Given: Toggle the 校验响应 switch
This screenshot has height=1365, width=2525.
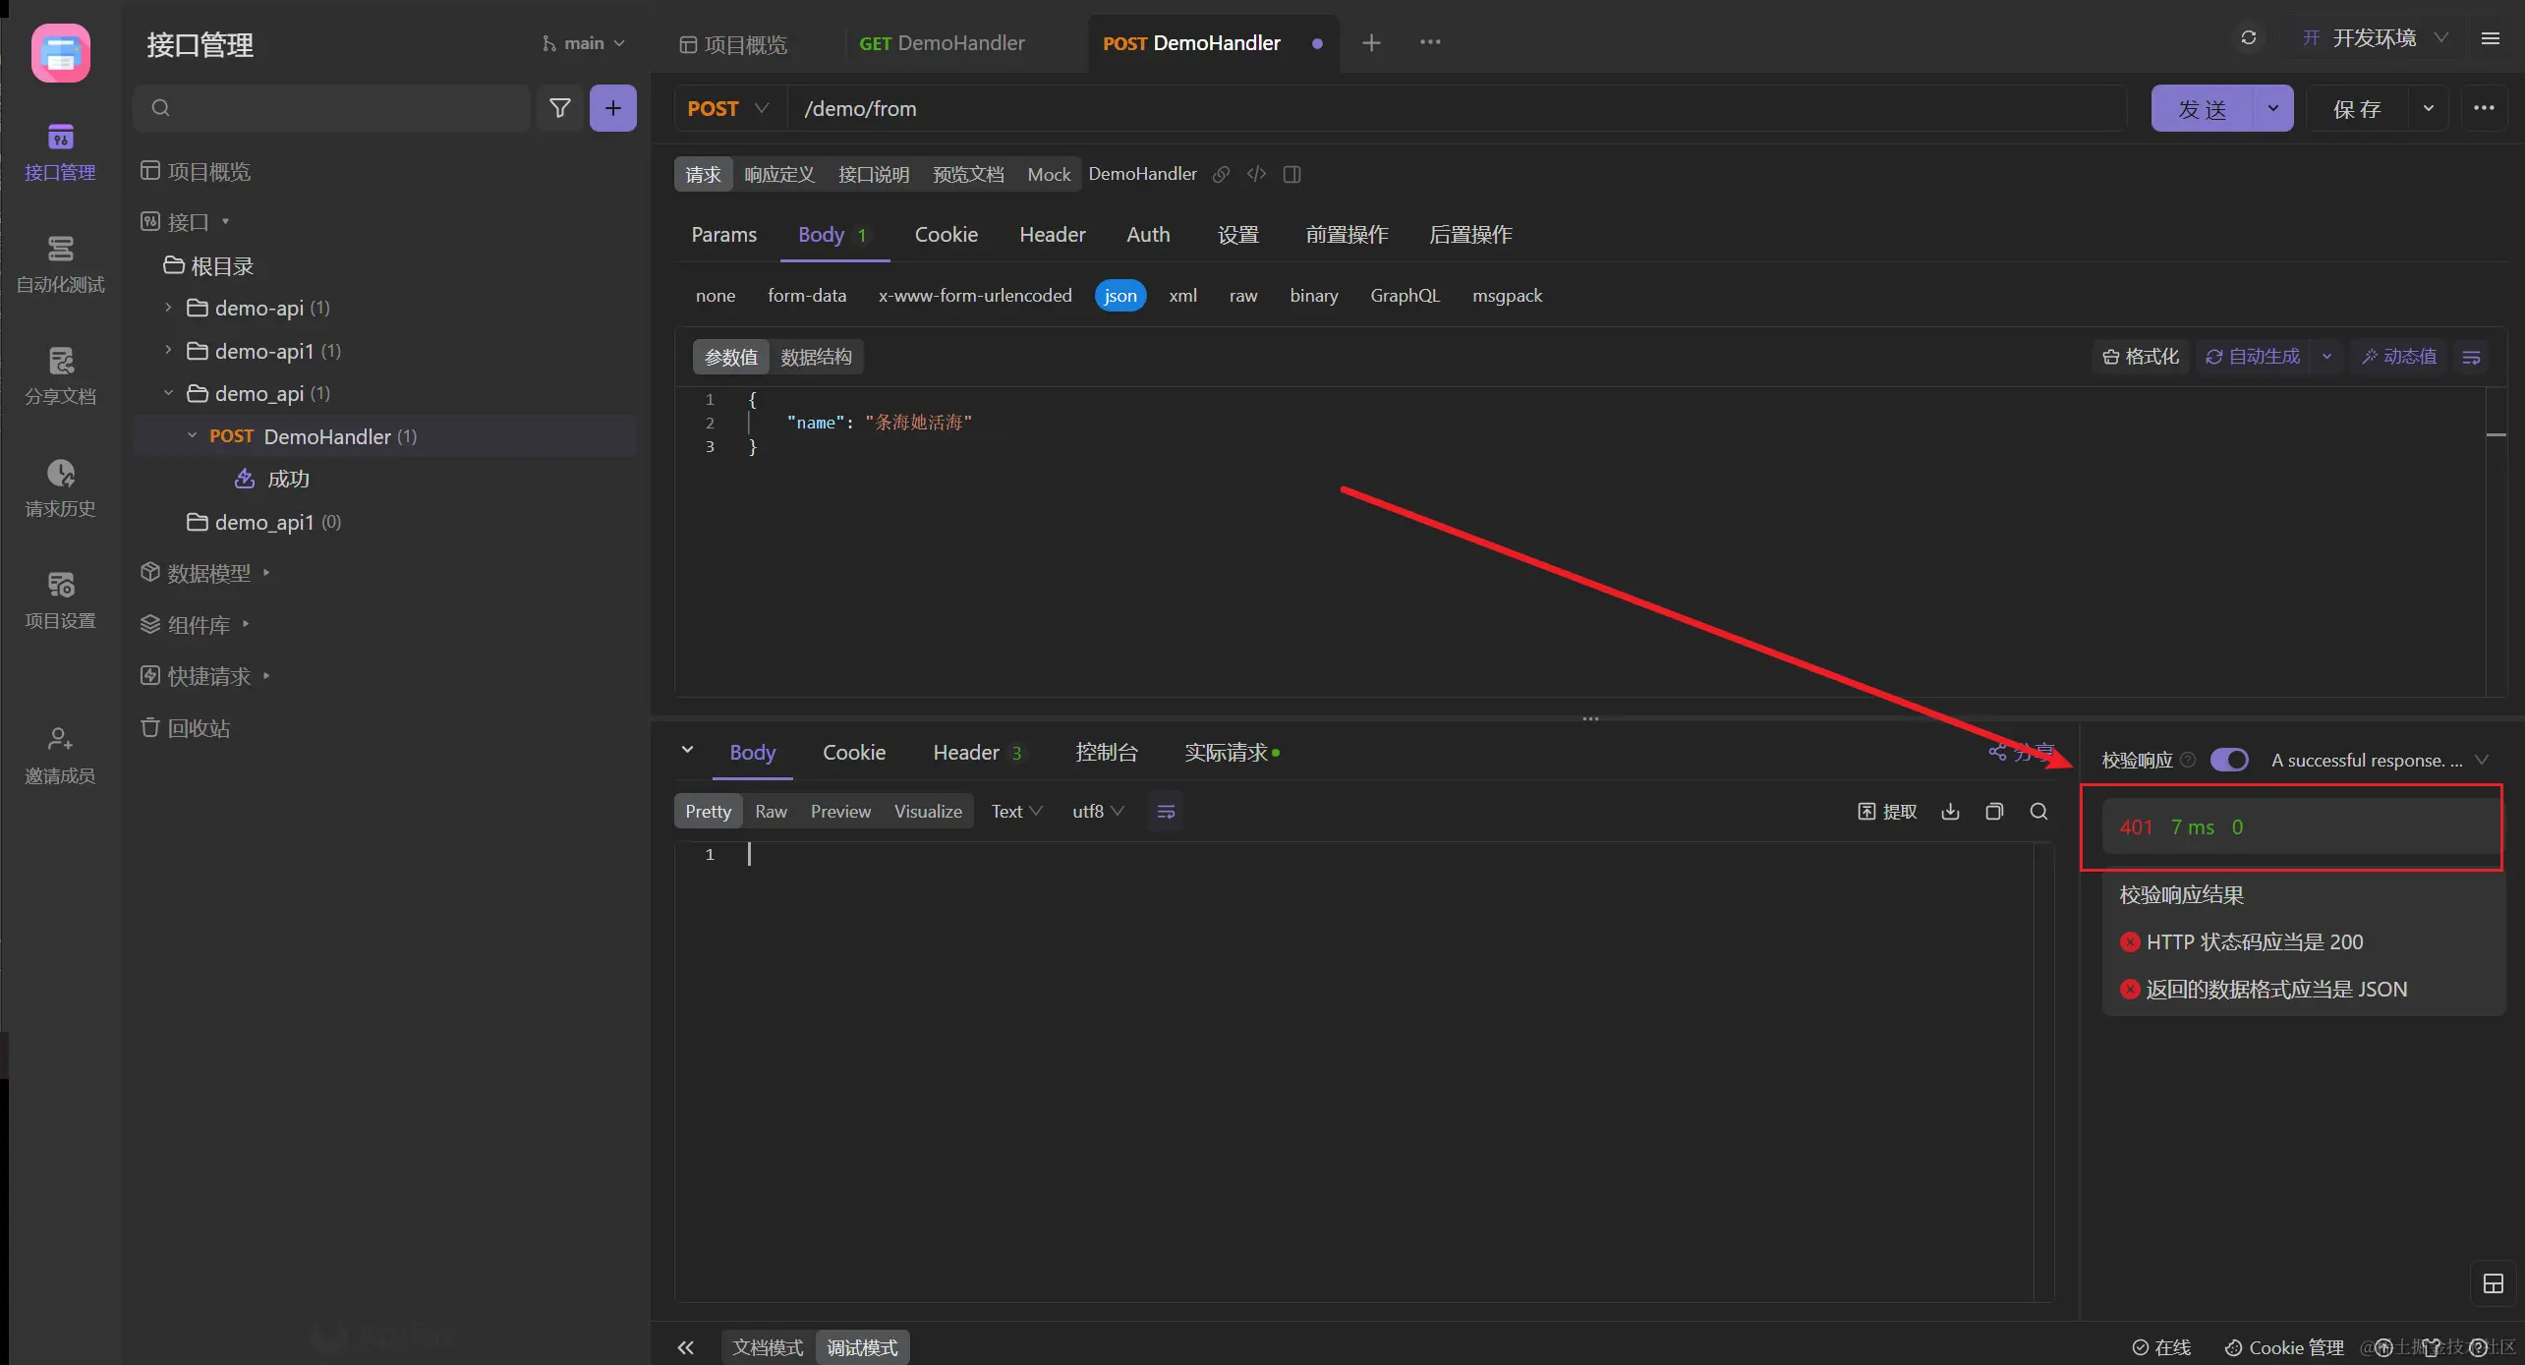Looking at the screenshot, I should pyautogui.click(x=2229, y=760).
